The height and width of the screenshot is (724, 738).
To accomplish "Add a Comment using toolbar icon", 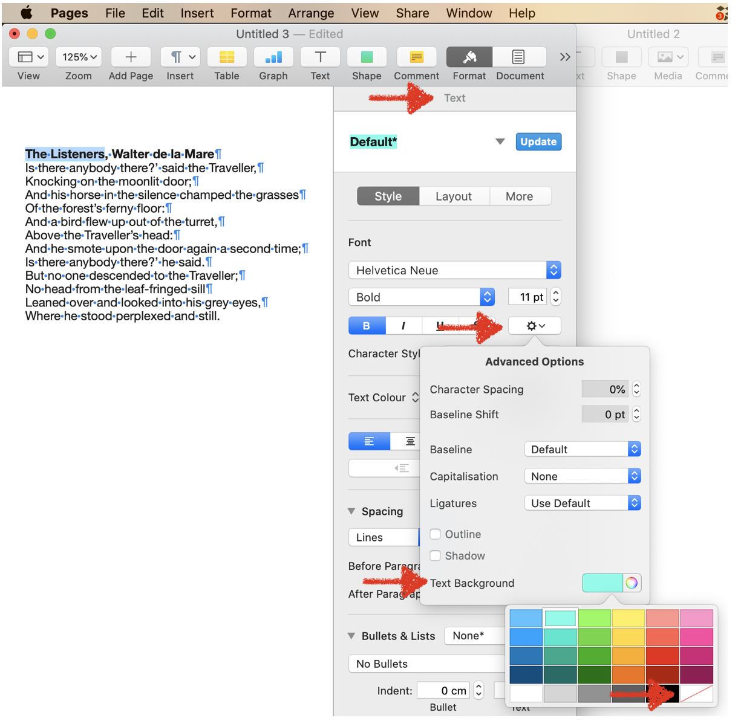I will pyautogui.click(x=416, y=57).
